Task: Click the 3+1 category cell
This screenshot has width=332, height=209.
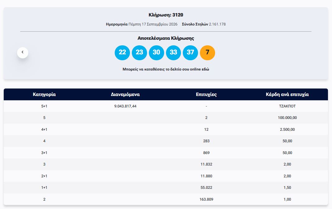Action: click(44, 153)
